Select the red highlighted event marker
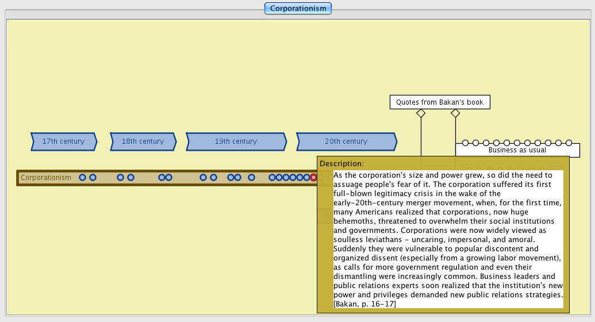The image size is (595, 322). [313, 178]
